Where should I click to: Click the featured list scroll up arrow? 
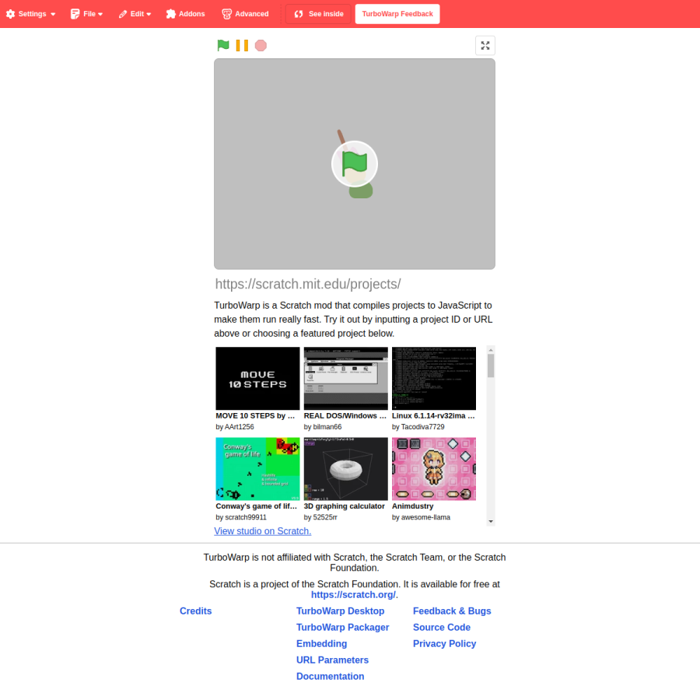[x=491, y=350]
